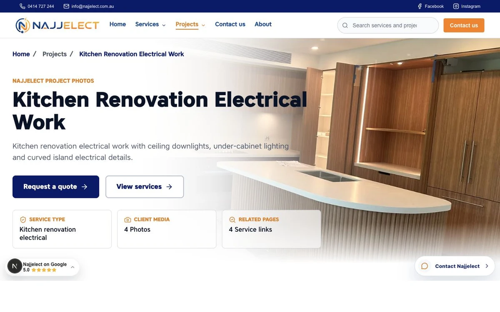Click the NAJJELECT PROJECT PHOTOS label
The width and height of the screenshot is (500, 312).
click(53, 81)
